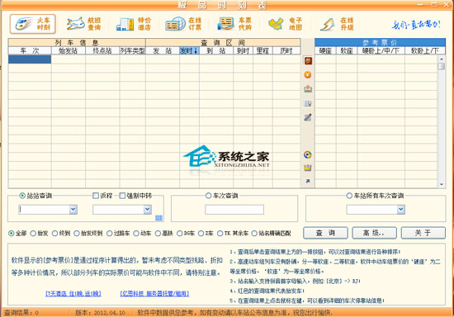The height and width of the screenshot is (317, 454).
Task: Expand the all-trains station dropdown
Action: click(400, 209)
